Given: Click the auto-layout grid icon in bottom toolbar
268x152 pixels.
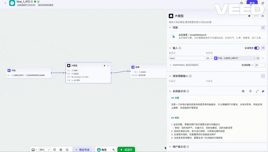Looking at the screenshot, I should tap(61, 150).
